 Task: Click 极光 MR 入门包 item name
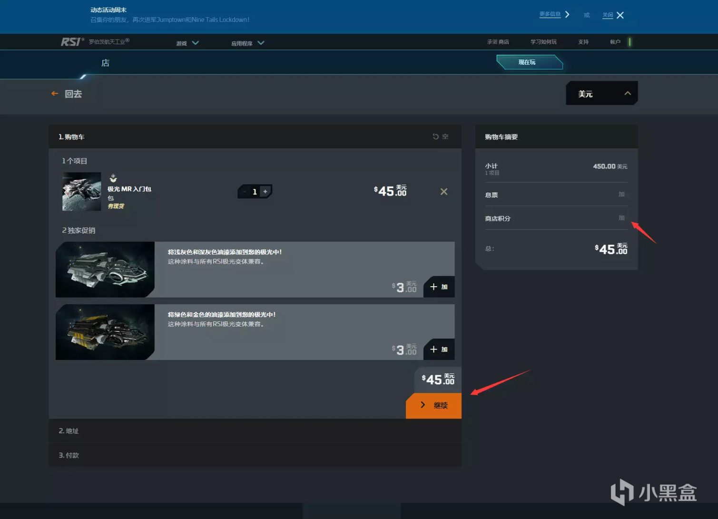[x=129, y=189]
